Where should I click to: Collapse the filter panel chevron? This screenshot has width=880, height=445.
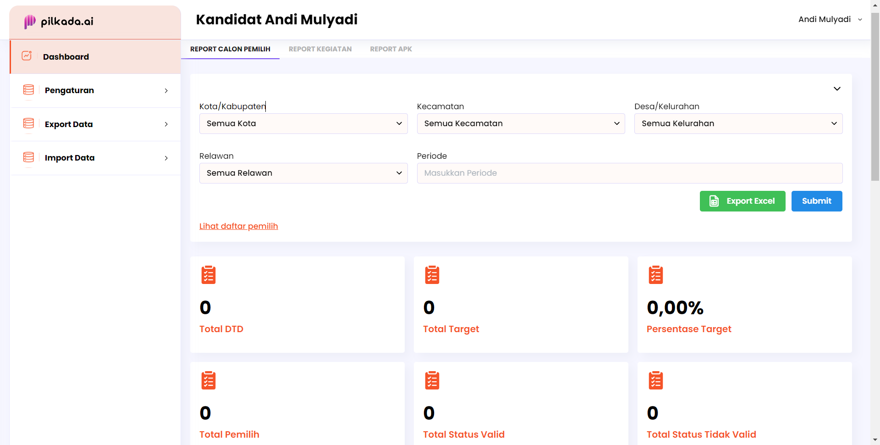837,89
